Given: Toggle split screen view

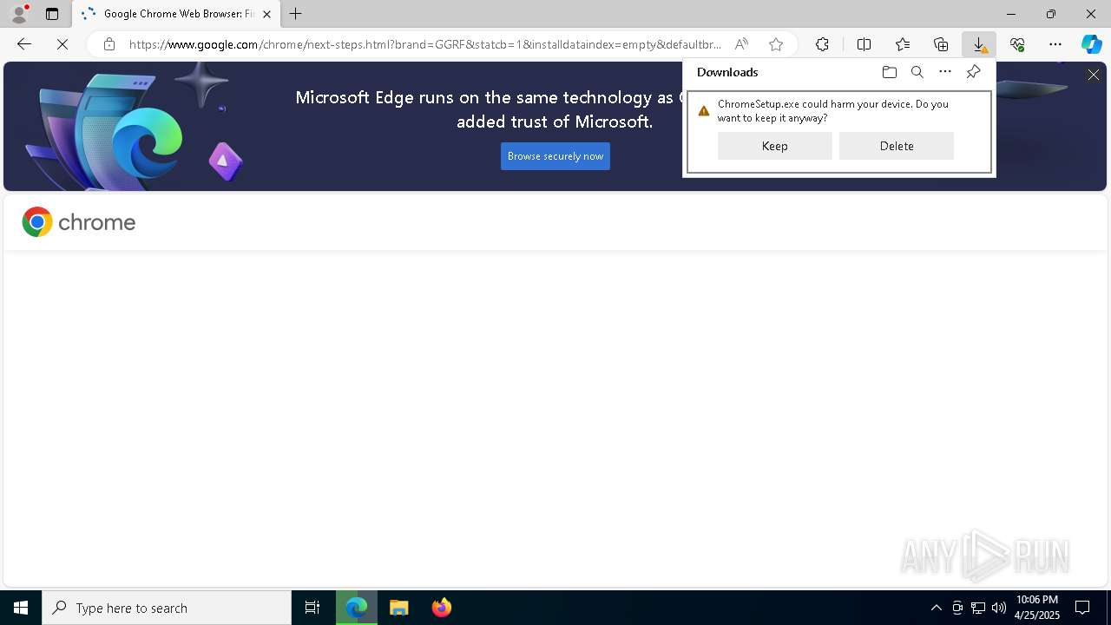Looking at the screenshot, I should point(864,44).
